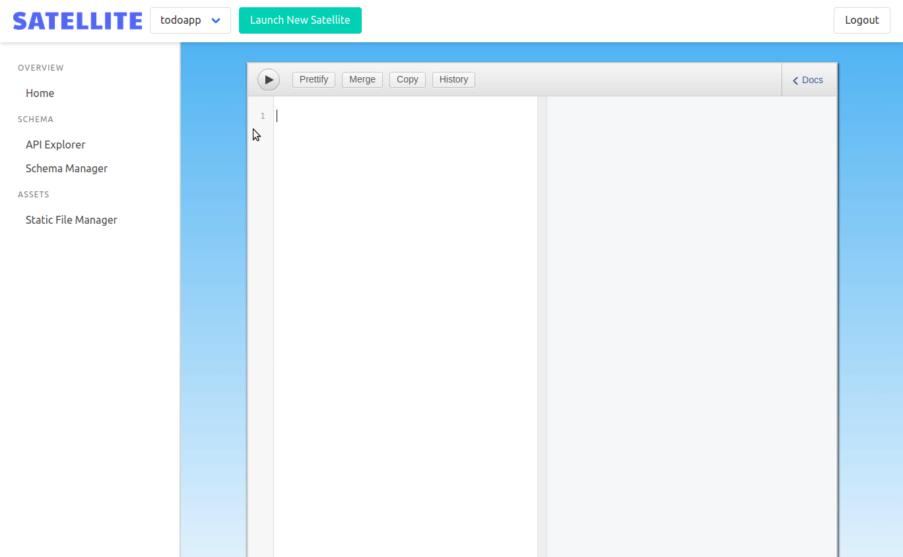
Task: Click the Merge query button
Action: 362,80
